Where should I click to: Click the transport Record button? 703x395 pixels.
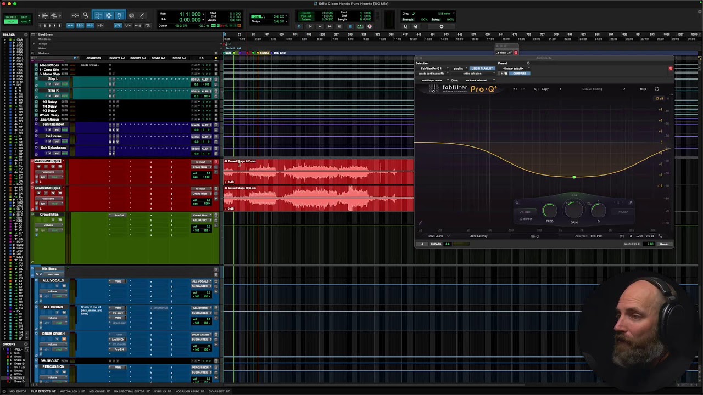[x=369, y=26]
